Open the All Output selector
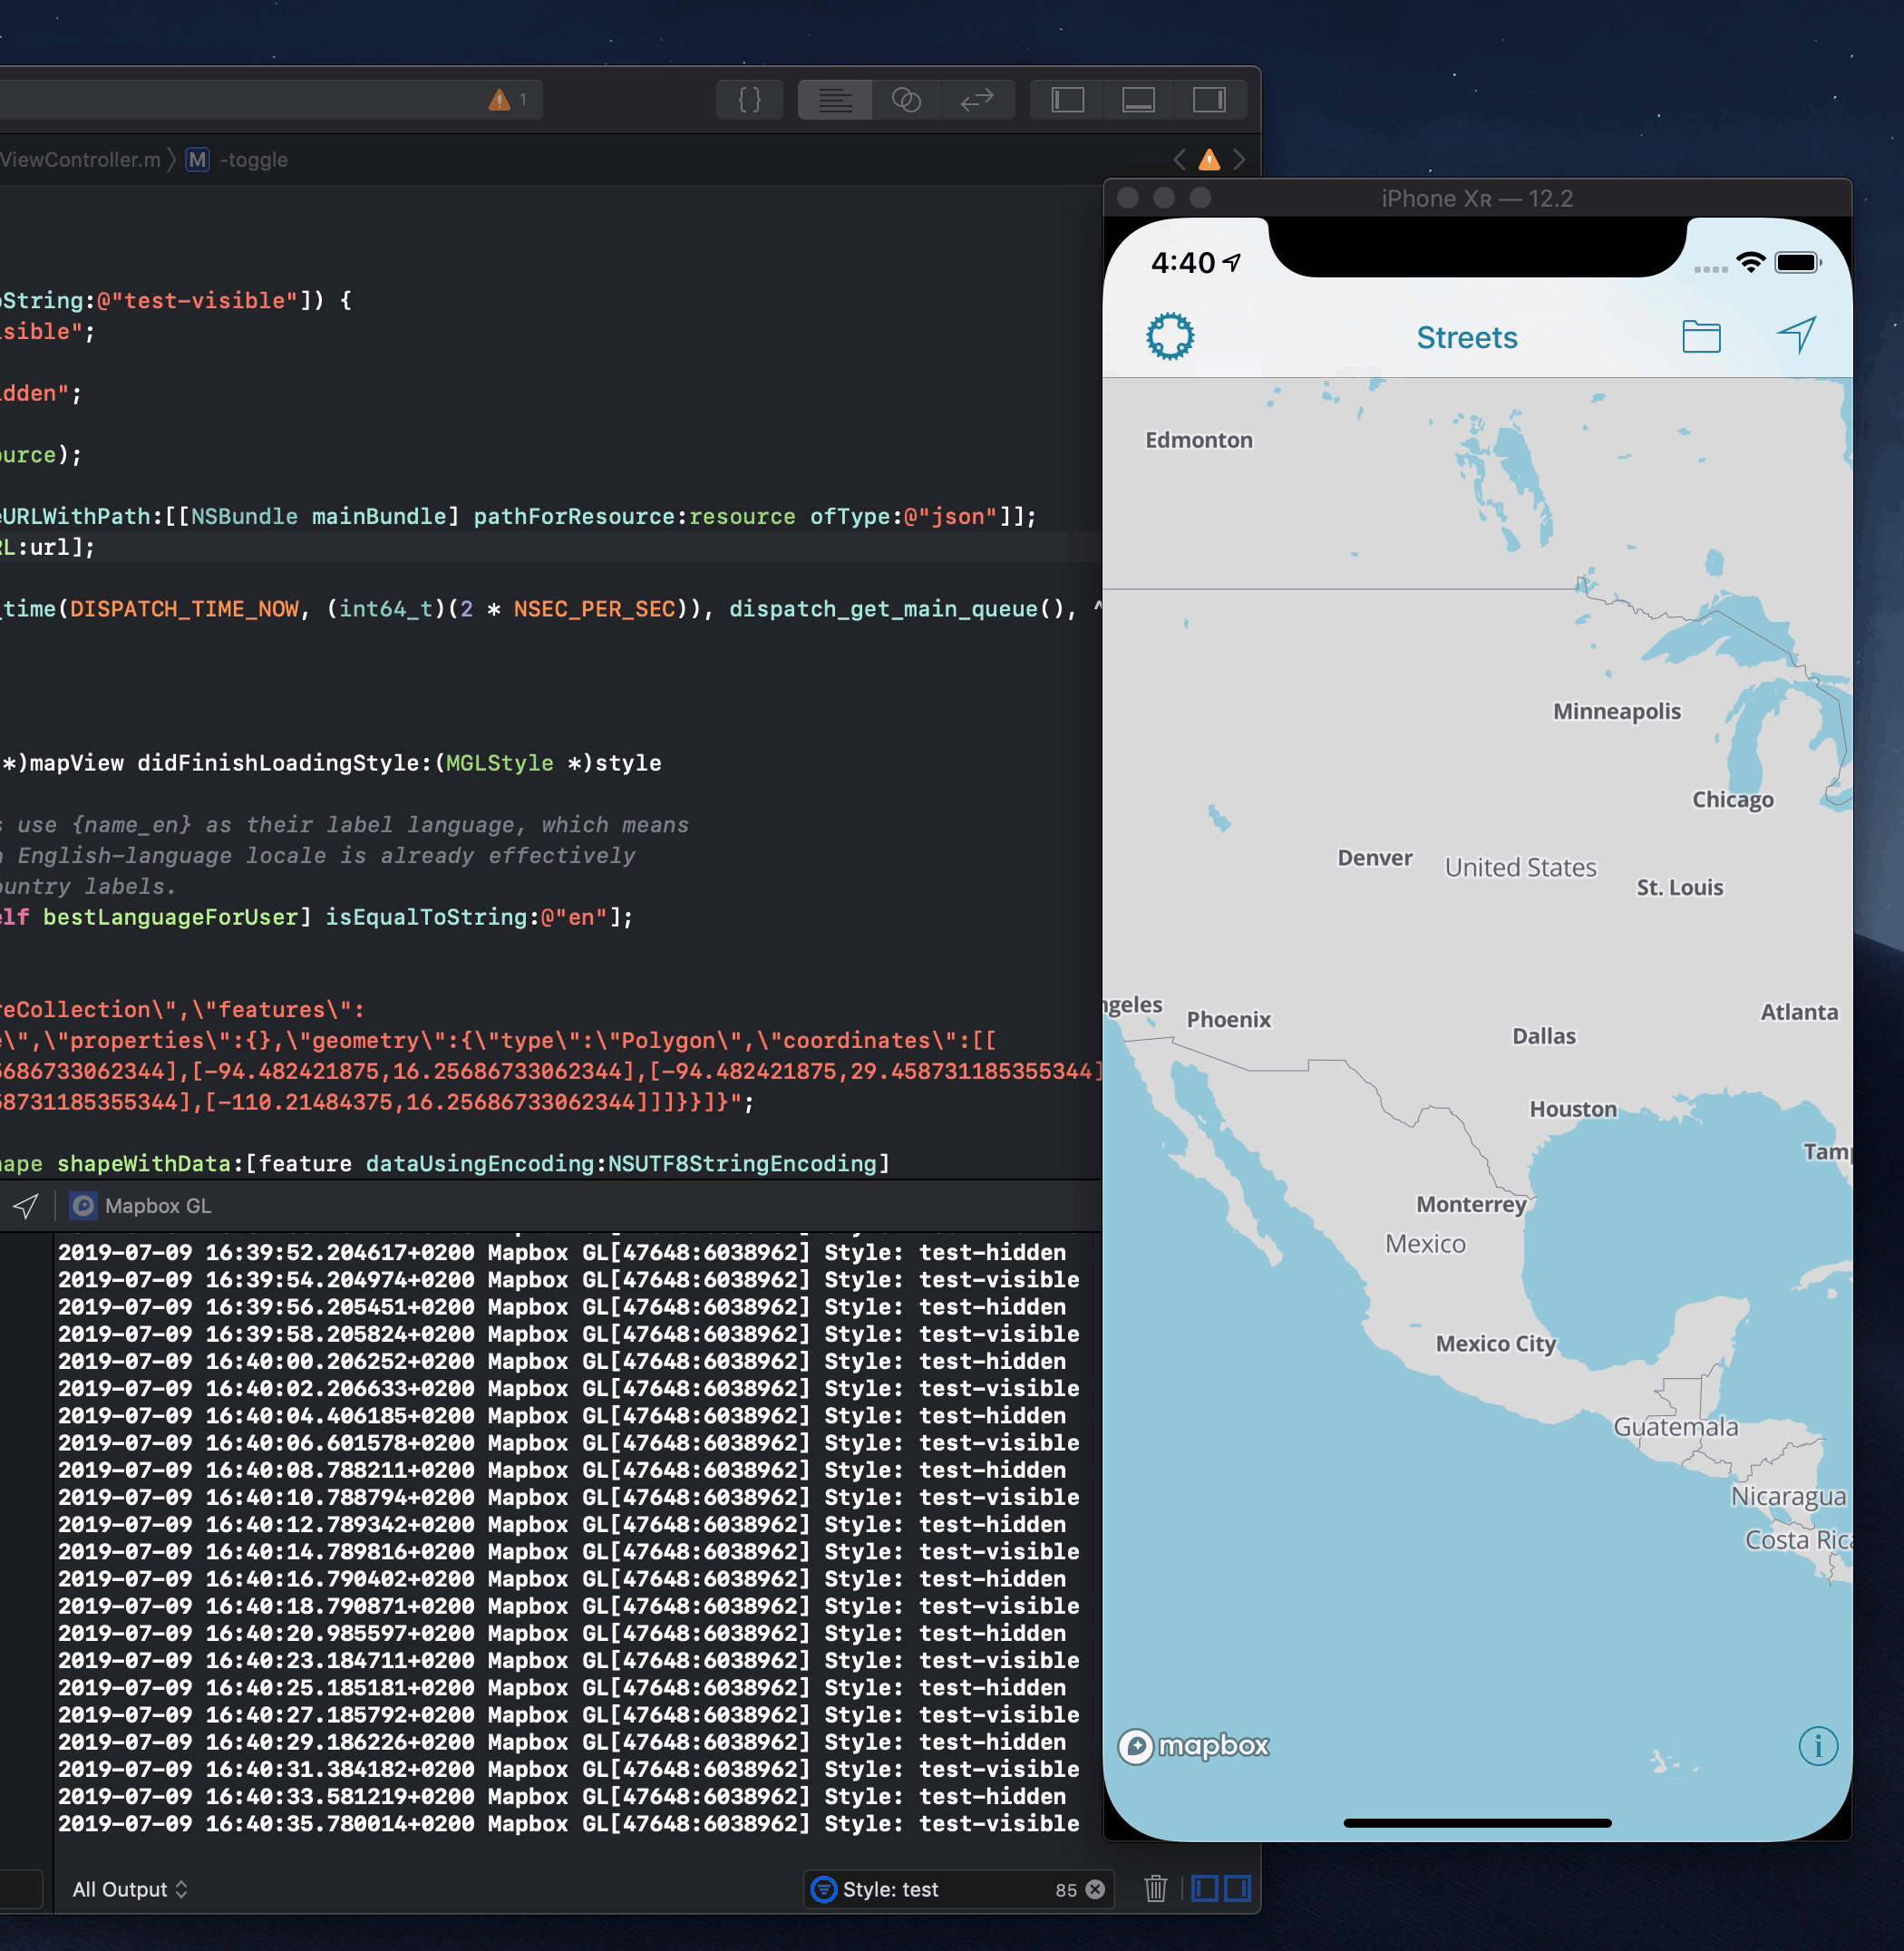The width and height of the screenshot is (1904, 1951). pos(129,1889)
